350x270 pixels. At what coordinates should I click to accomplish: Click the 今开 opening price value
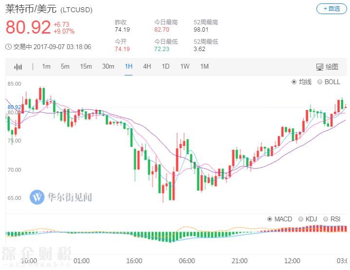(122, 49)
